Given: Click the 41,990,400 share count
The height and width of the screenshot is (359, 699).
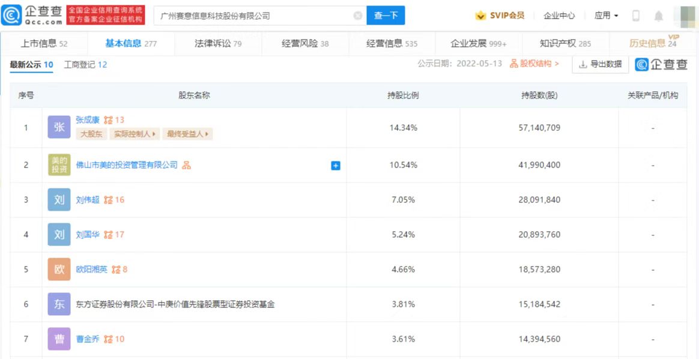Looking at the screenshot, I should (540, 165).
